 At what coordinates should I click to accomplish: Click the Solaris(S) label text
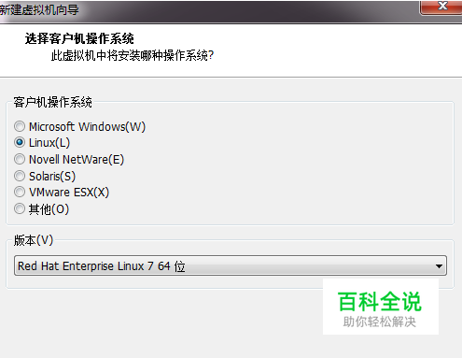pos(52,177)
